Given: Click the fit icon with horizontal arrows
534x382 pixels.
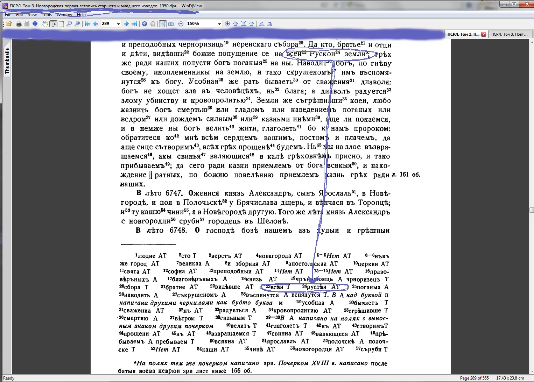Looking at the screenshot, I should click(251, 24).
